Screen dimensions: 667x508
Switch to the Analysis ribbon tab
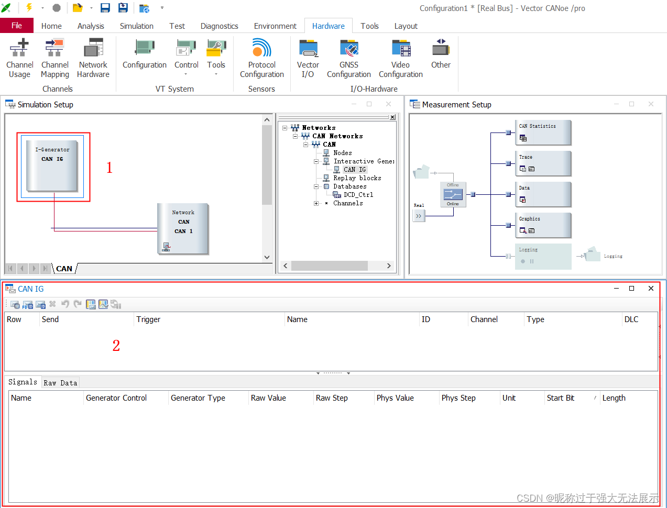[x=91, y=26]
